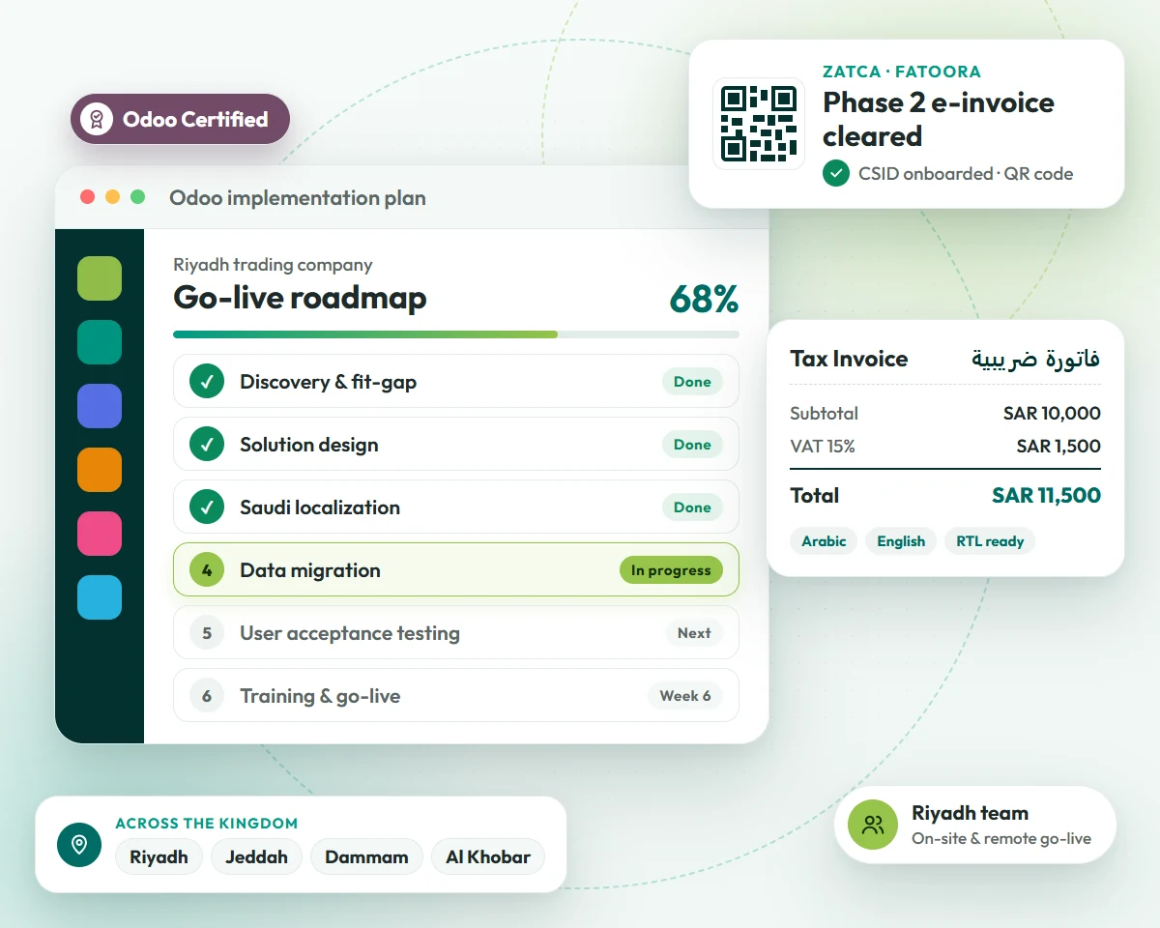The width and height of the screenshot is (1160, 928).
Task: Click the Phase 2 e-invoice cleared heading
Action: click(x=939, y=119)
